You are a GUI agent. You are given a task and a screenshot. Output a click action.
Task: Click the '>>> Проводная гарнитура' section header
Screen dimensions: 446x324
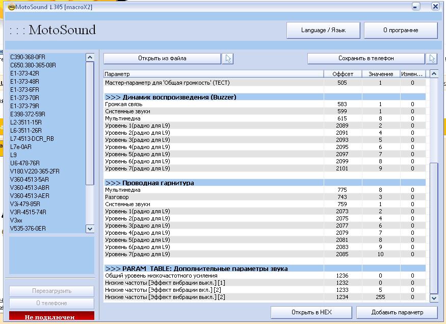click(265, 183)
